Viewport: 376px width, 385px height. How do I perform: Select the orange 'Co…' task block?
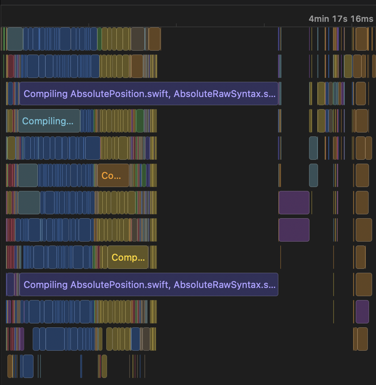pos(113,175)
